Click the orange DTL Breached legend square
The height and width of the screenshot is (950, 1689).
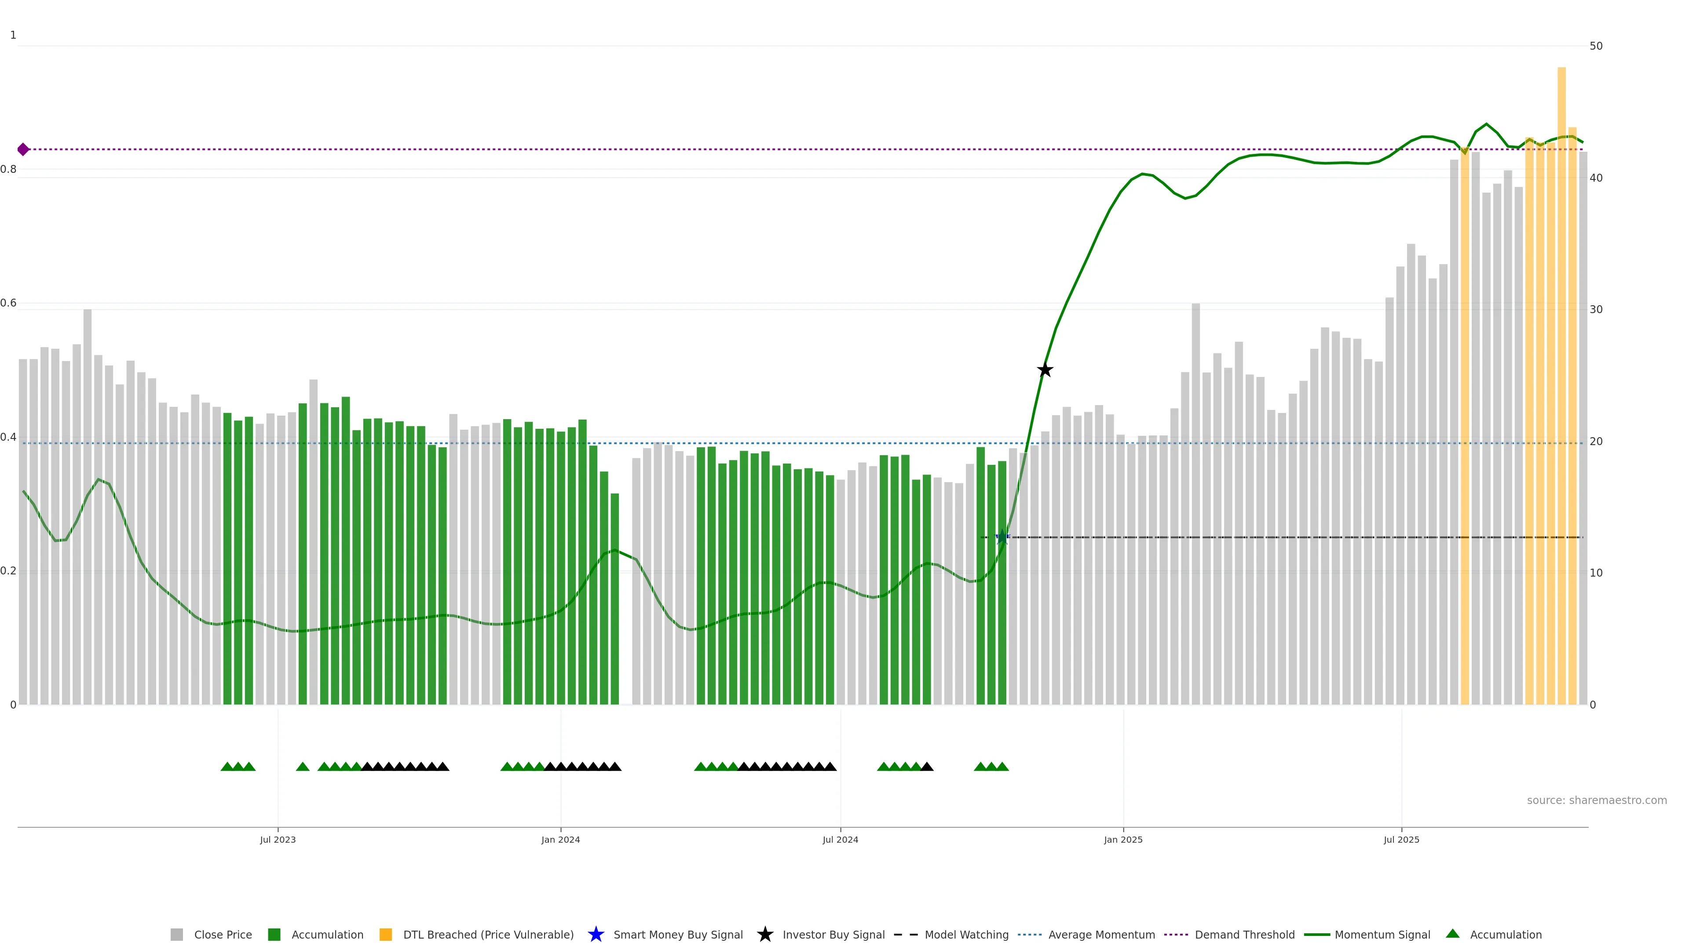(x=386, y=934)
